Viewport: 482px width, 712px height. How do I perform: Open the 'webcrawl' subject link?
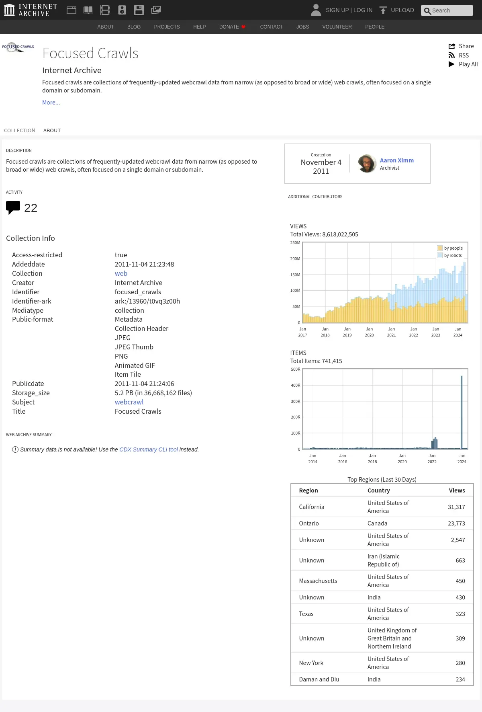tap(129, 402)
